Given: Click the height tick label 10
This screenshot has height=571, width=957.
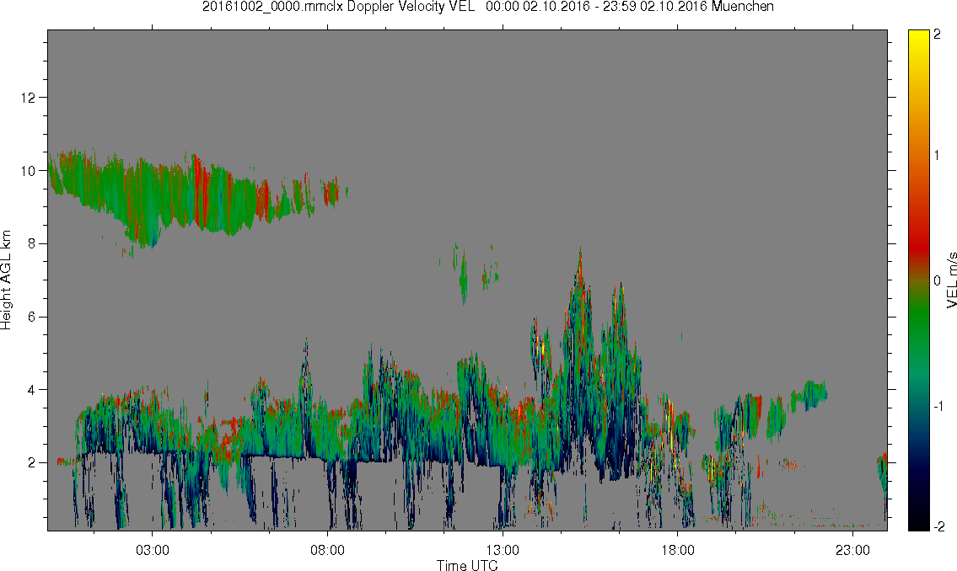Looking at the screenshot, I should click(28, 171).
